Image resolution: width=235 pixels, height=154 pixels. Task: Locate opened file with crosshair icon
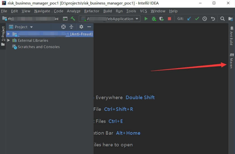tap(63, 27)
